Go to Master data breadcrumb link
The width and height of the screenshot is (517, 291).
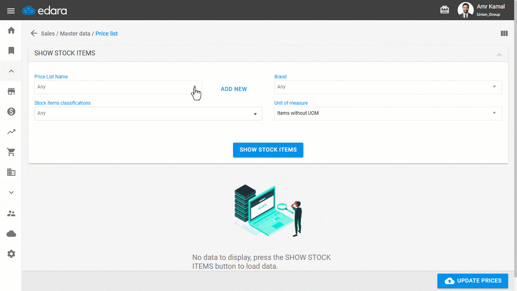point(75,34)
